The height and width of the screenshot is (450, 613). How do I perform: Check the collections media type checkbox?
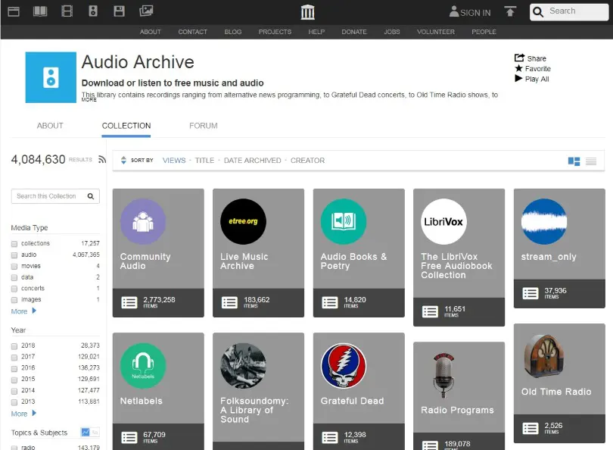(x=14, y=244)
